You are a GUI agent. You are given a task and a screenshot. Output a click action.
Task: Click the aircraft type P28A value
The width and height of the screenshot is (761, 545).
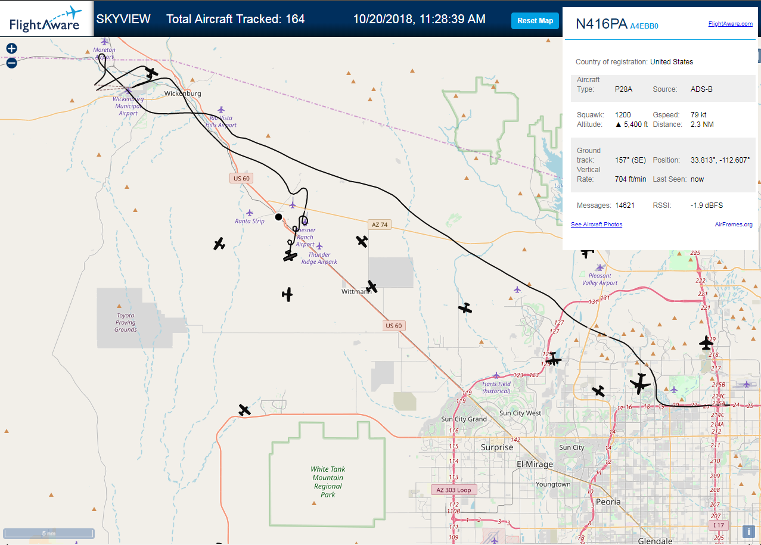click(623, 89)
